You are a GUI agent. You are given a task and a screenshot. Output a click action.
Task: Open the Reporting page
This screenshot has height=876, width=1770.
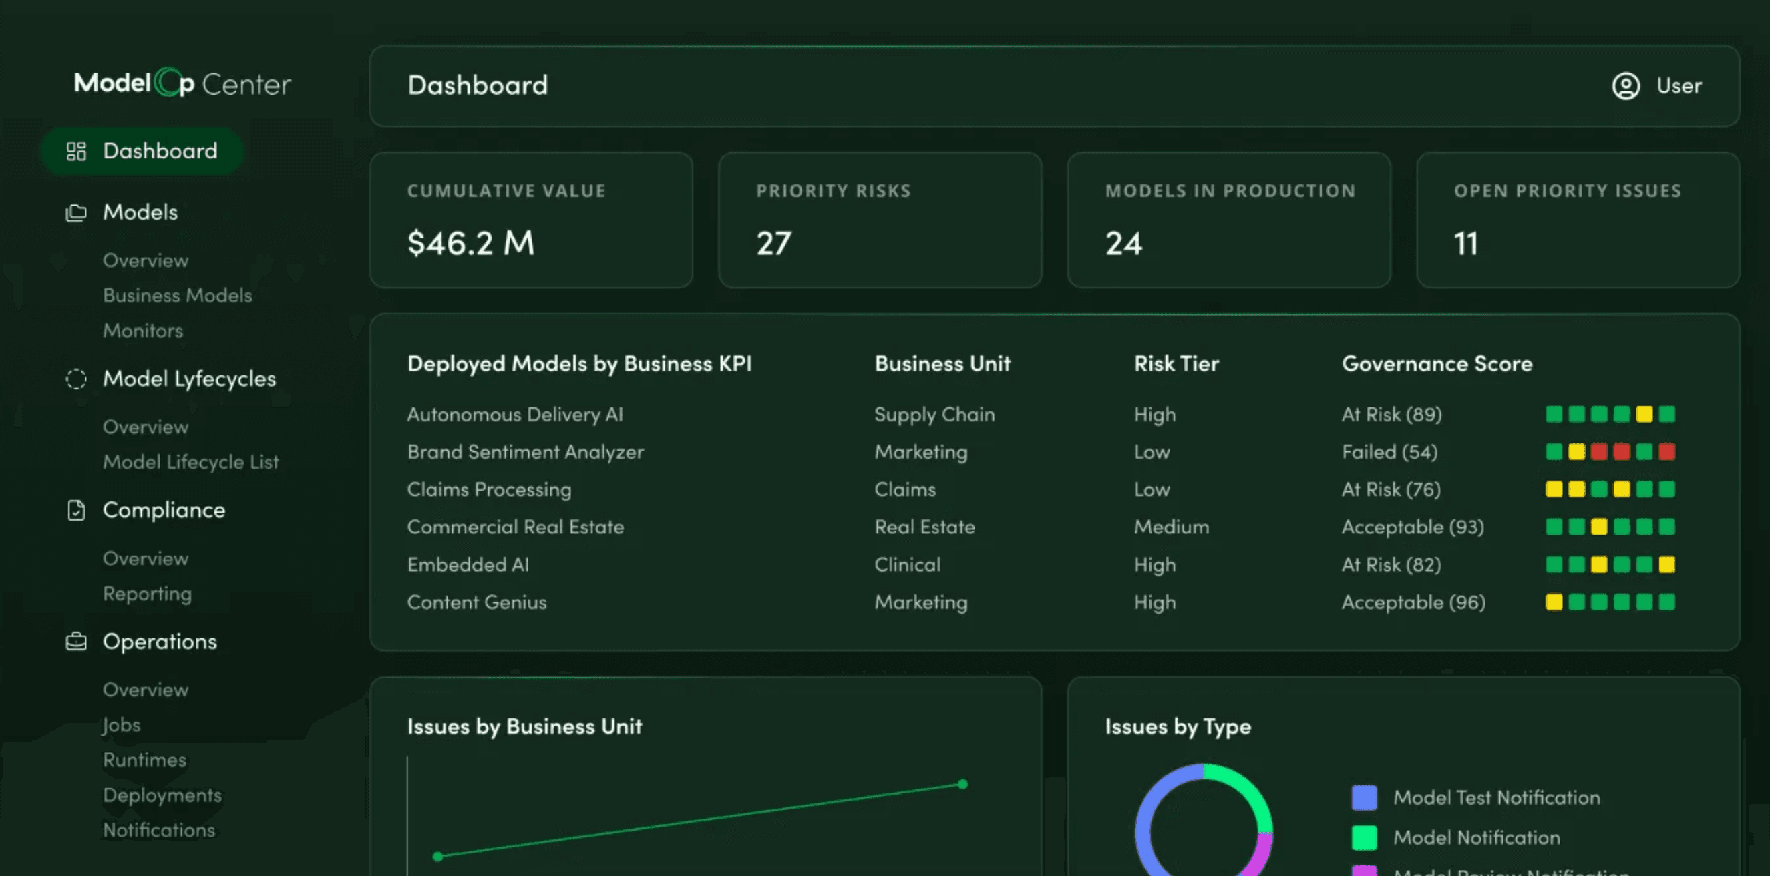(147, 594)
